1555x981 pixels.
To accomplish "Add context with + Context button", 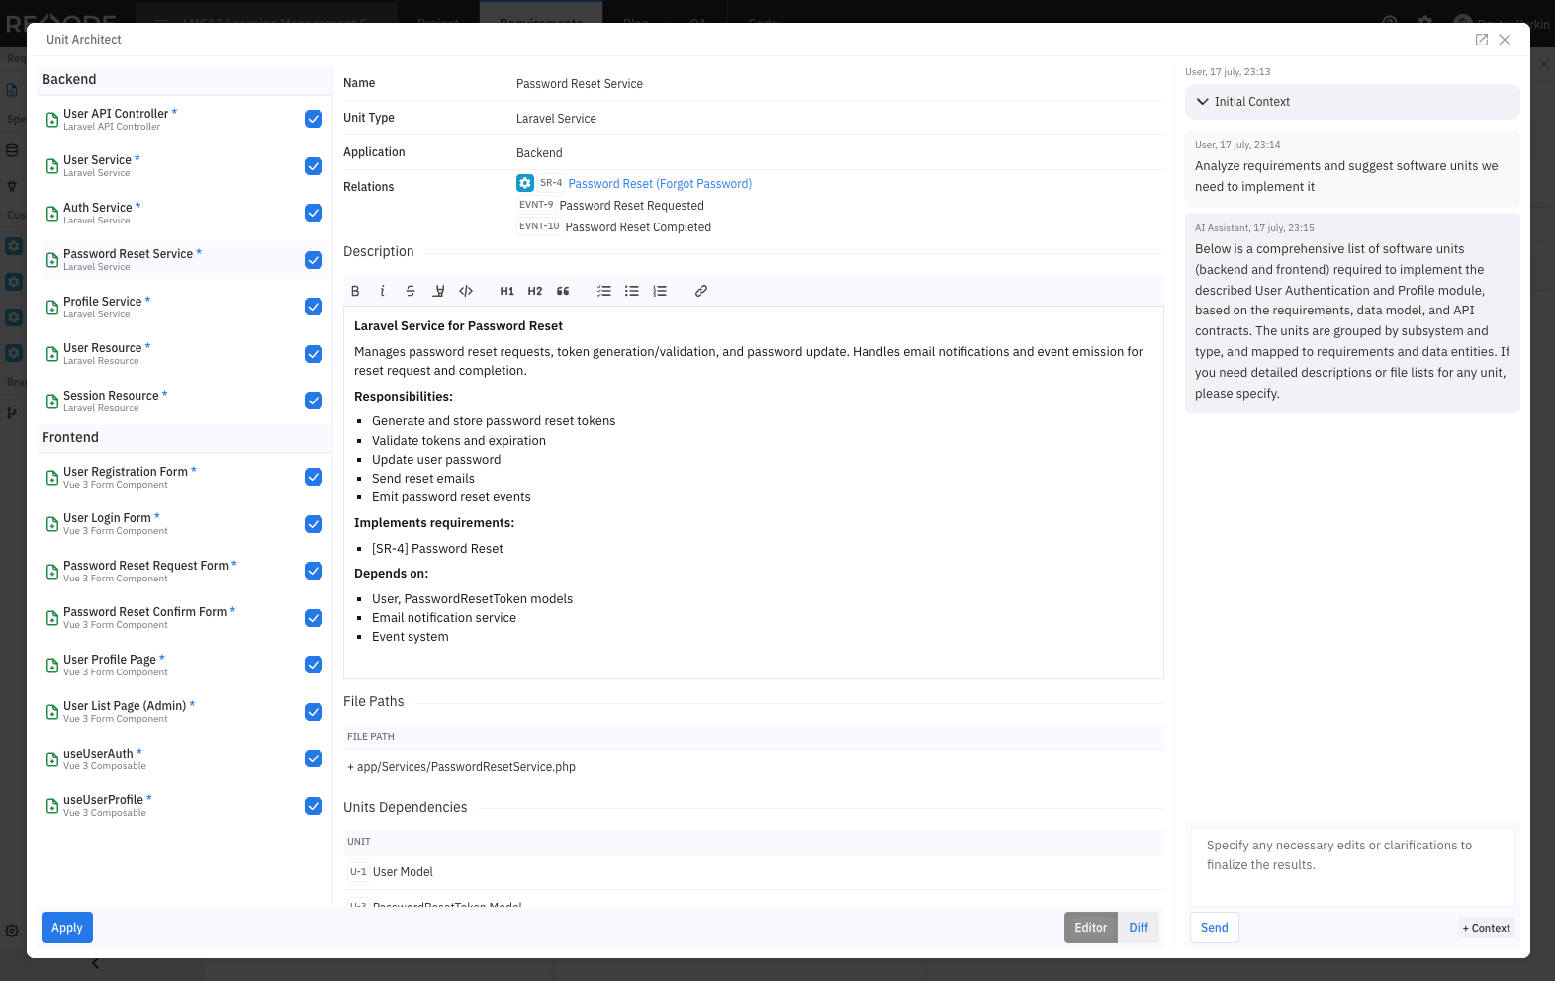I will pyautogui.click(x=1487, y=928).
